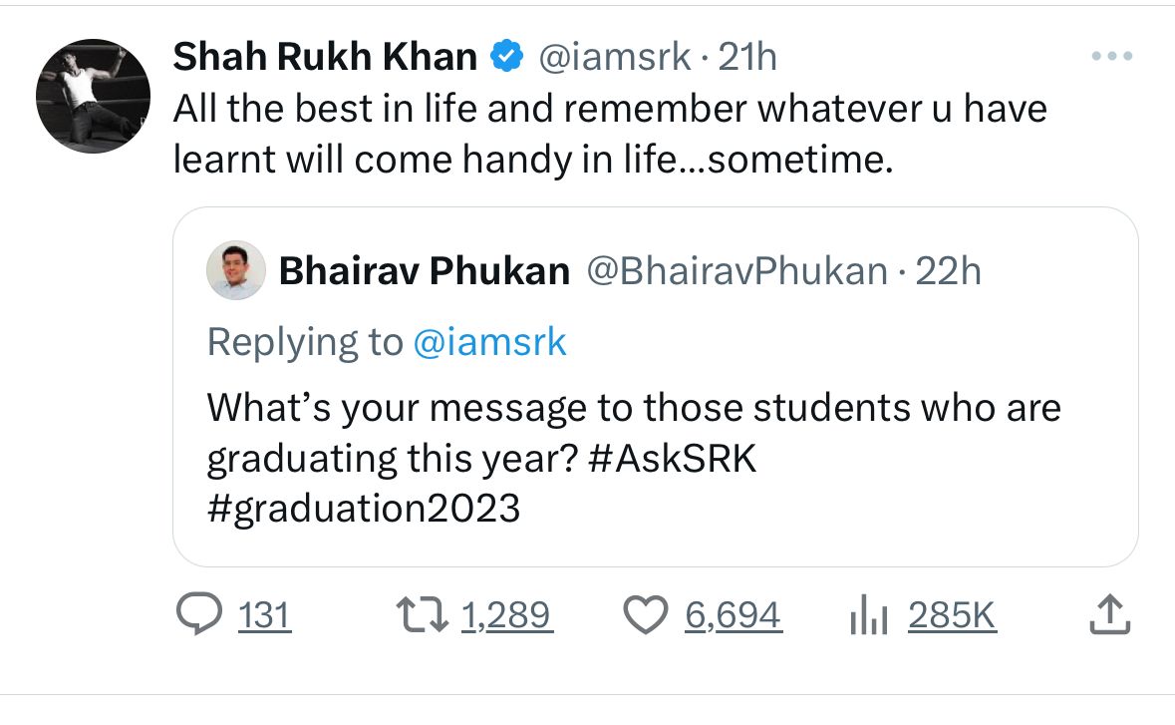Click the 6,694 likes count

tap(733, 616)
